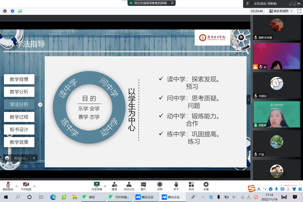Collapse the participant video sidebar arrow

(x=248, y=100)
